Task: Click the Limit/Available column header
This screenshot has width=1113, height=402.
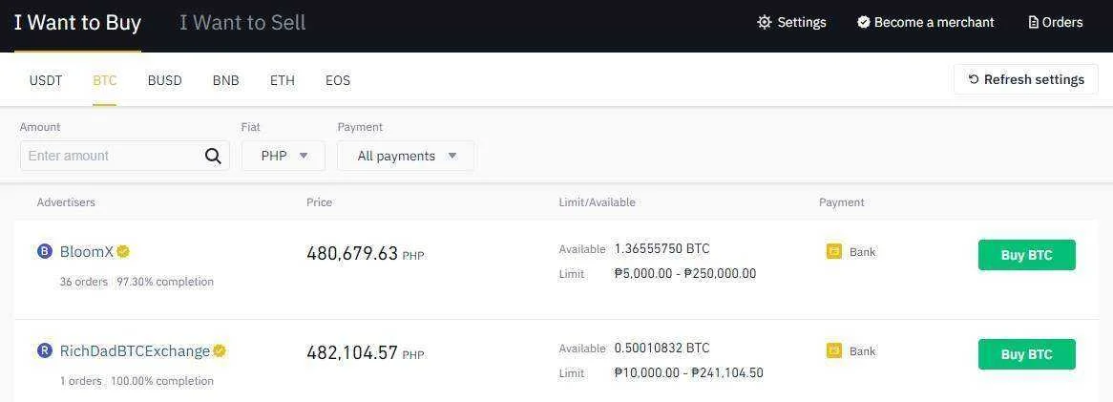Action: point(597,202)
